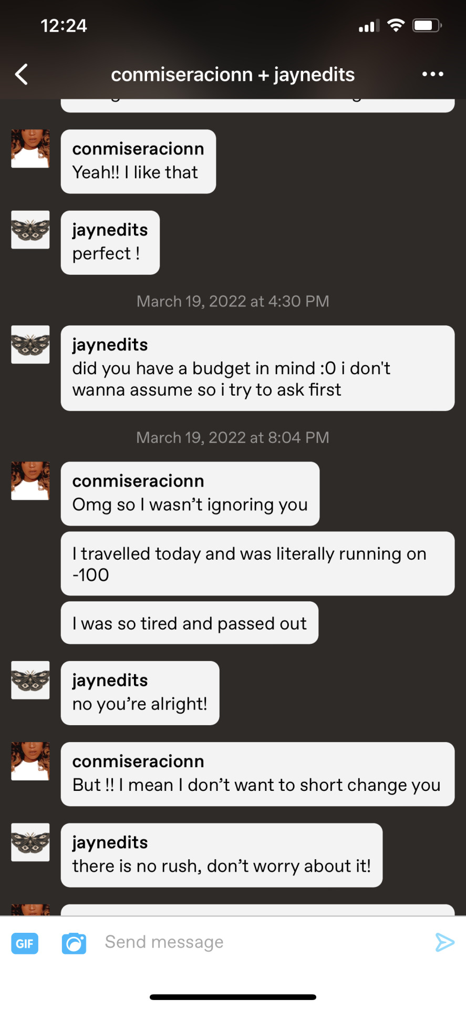Tap the camera photo attachment icon
The height and width of the screenshot is (1009, 466).
coord(74,943)
